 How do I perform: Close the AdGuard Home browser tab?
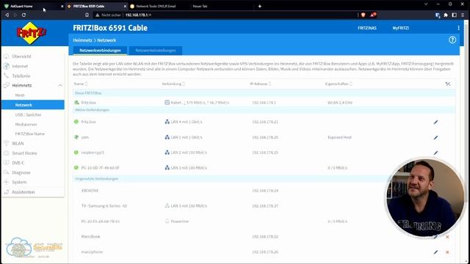pos(62,6)
